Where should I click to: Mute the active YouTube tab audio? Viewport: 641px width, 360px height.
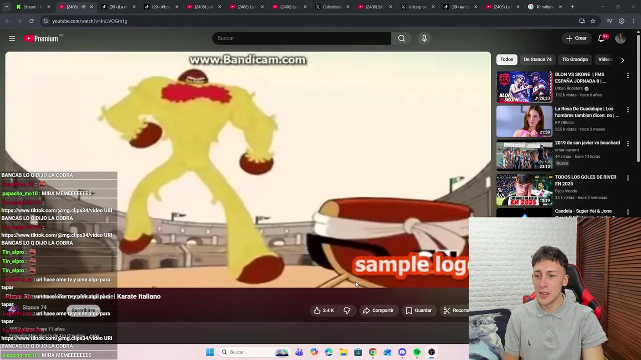(83, 7)
